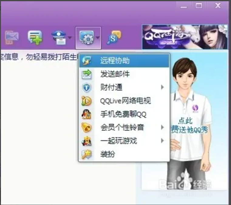The image size is (231, 205).
Task: Expand the 会员个性铃音 submenu arrow
Action: 162,128
